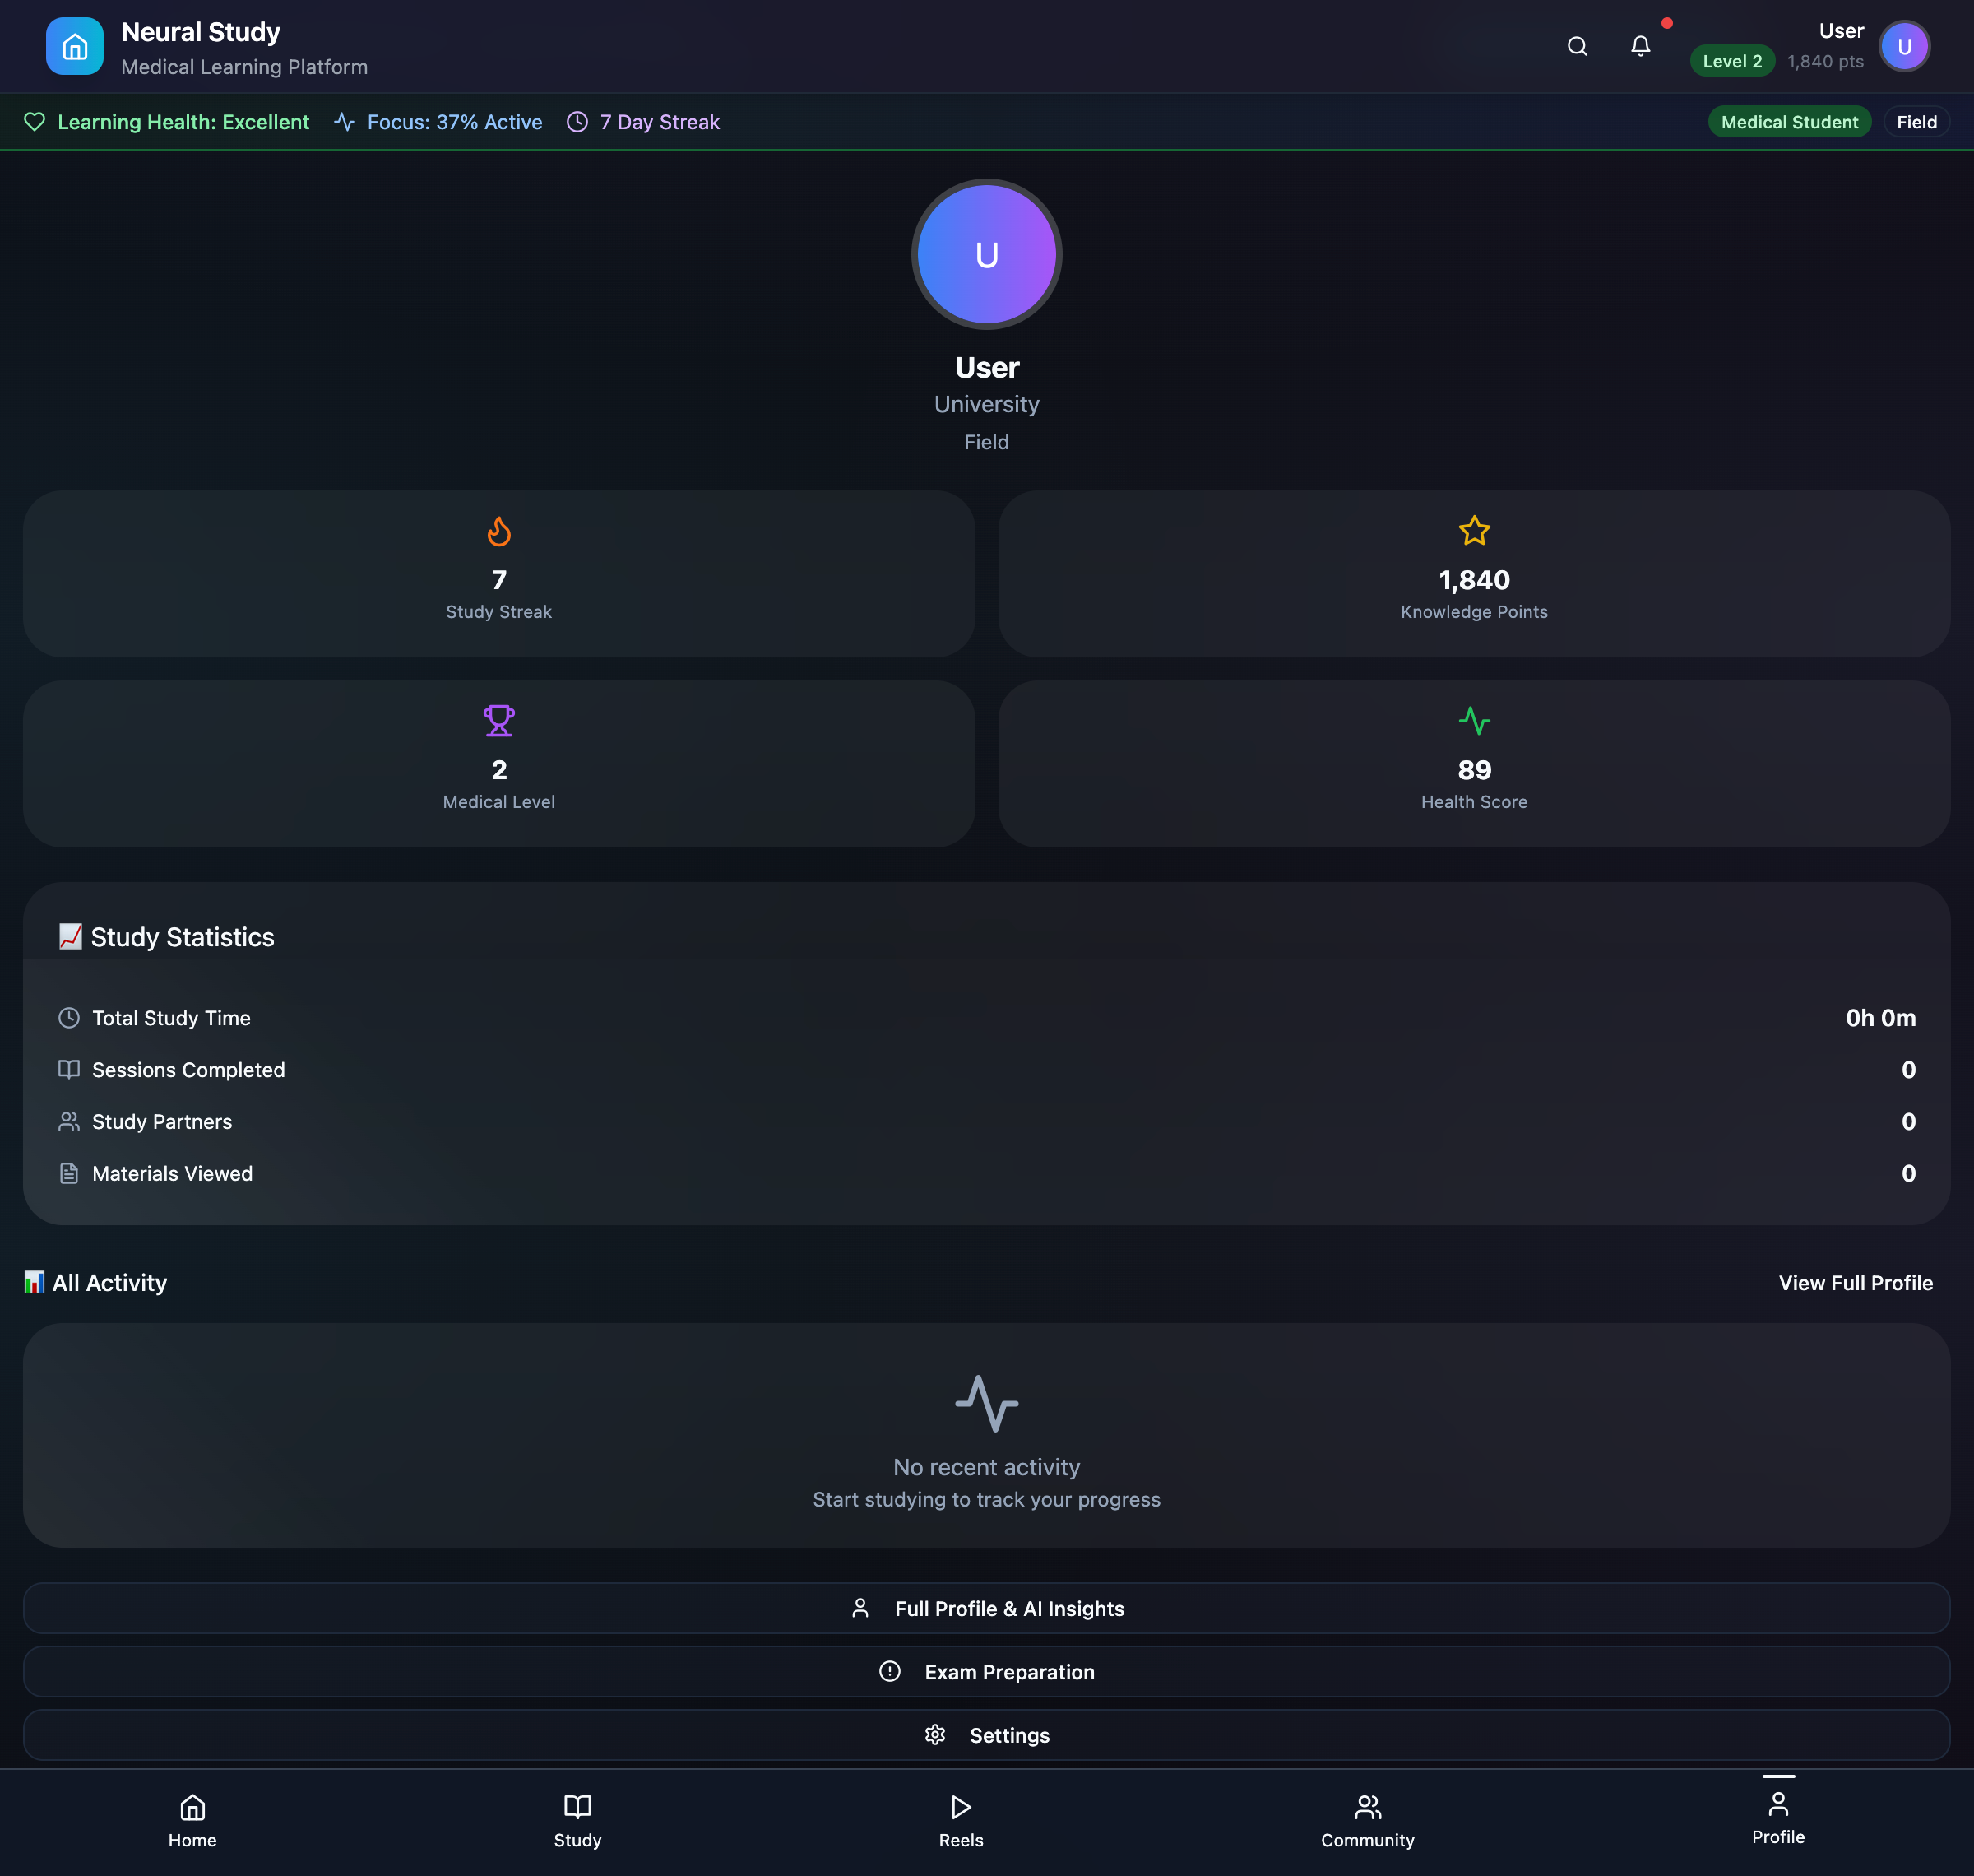Open the Reels tab
This screenshot has width=1974, height=1876.
point(961,1821)
